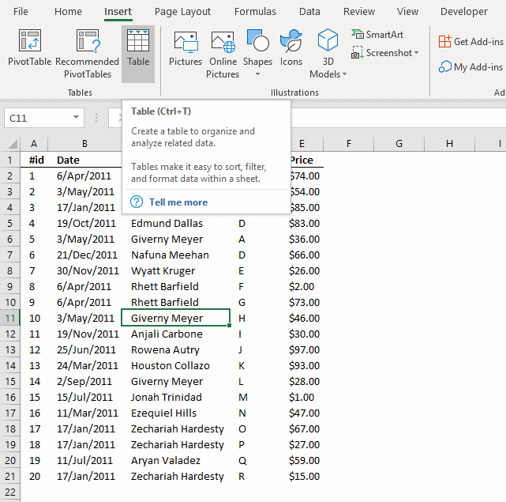Open the File menu
The width and height of the screenshot is (506, 502).
[21, 12]
